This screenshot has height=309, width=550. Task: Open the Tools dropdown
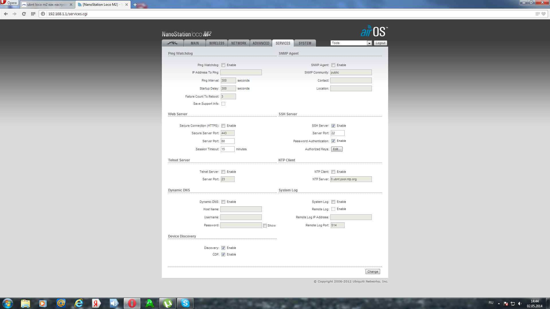351,43
